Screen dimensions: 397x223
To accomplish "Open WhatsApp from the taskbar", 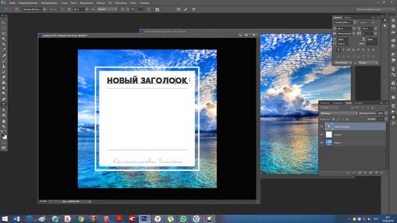I will click(x=183, y=219).
